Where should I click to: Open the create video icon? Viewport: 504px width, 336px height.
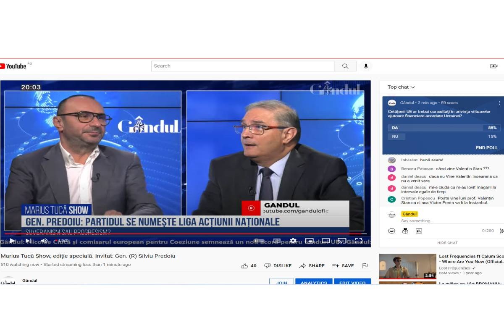click(494, 66)
